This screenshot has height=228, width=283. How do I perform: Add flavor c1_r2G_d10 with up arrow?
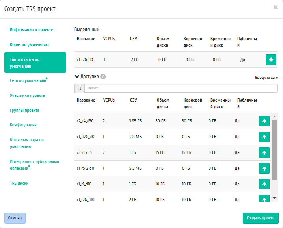[264, 198]
